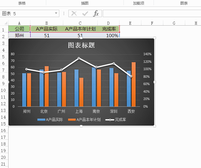The width and height of the screenshot is (201, 168).
Task: Click the 完成率 line marker above 上海
Action: [79, 58]
